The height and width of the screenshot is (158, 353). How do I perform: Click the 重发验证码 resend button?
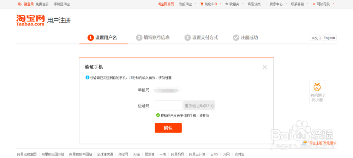(199, 105)
